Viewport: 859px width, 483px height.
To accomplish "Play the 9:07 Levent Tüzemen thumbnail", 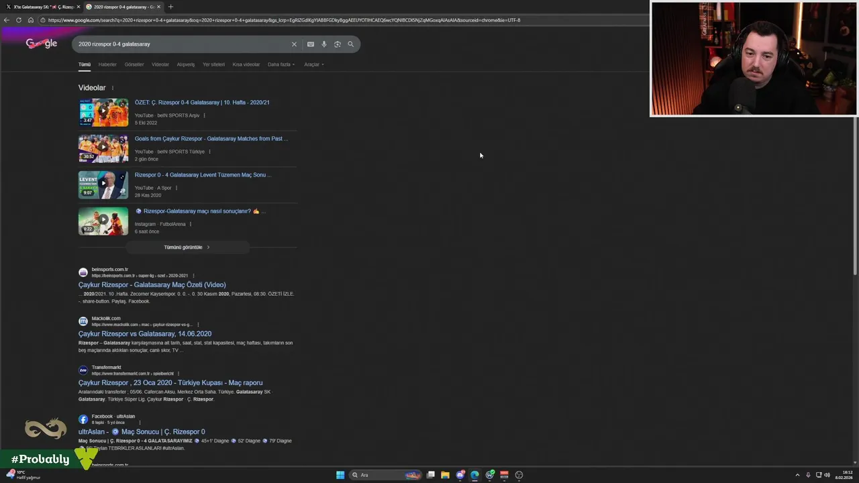I will click(x=103, y=185).
